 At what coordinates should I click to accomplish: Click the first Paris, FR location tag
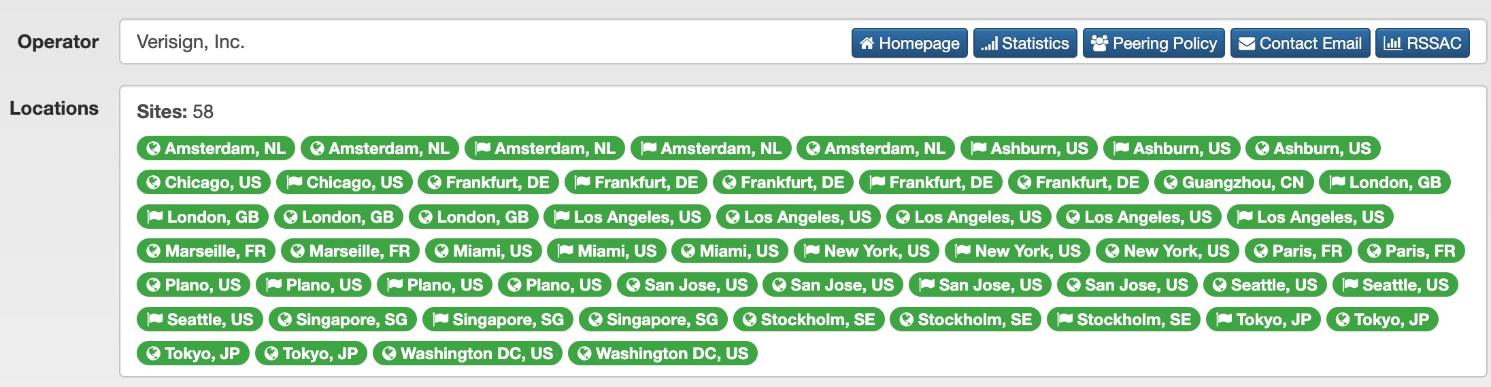coord(1298,251)
